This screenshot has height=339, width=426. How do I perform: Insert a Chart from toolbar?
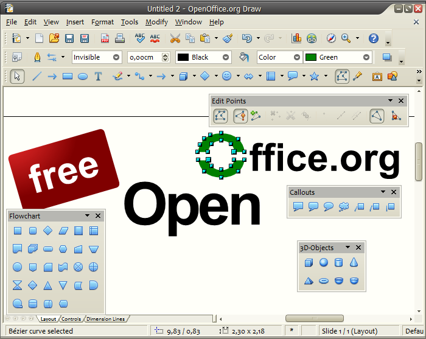[296, 38]
